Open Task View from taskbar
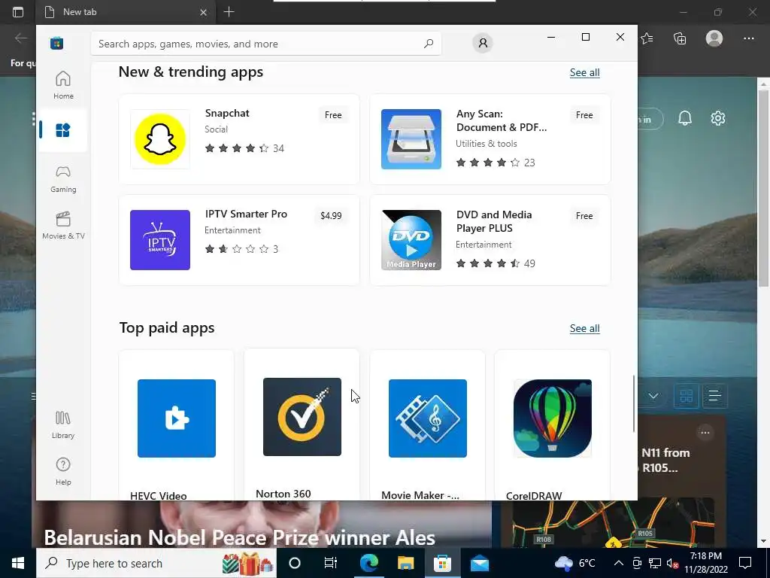 click(x=331, y=563)
